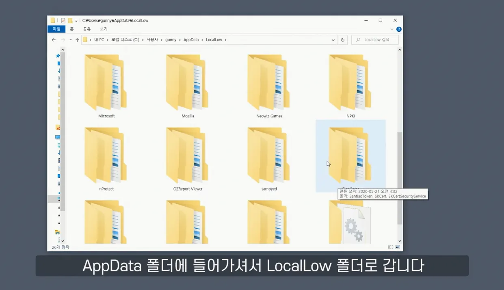
Task: Navigate to AppData in breadcrumb
Action: coord(191,40)
